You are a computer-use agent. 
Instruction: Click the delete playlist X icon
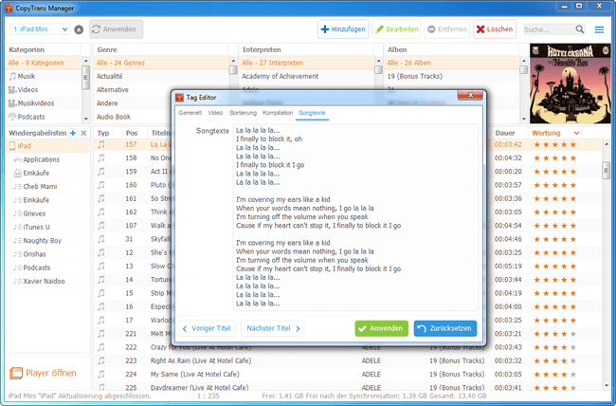pyautogui.click(x=83, y=133)
